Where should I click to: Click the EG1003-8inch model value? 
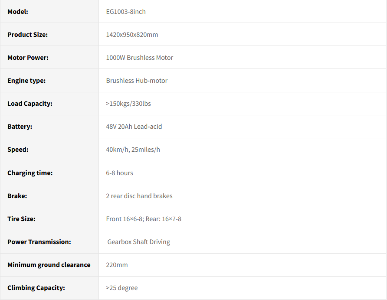(126, 12)
